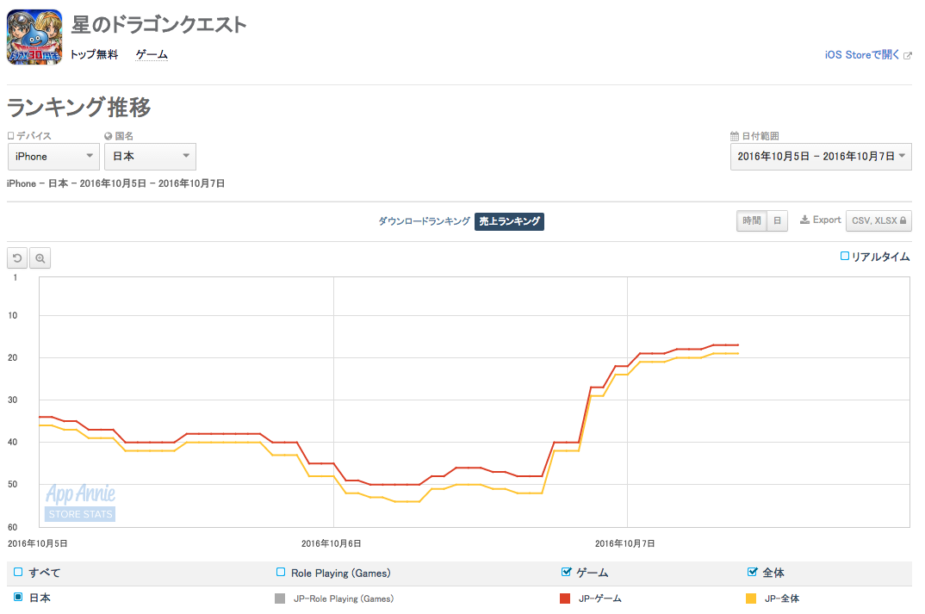Click the chart reset (undo) icon
The width and height of the screenshot is (925, 614).
(x=17, y=258)
